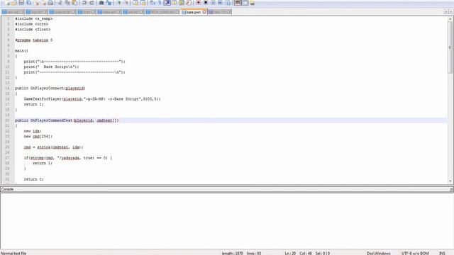Click the print(" Bare Script\n") line
This screenshot has height=255, width=454.
(x=51, y=67)
